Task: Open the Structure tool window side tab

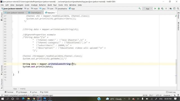Action: (x=2, y=84)
